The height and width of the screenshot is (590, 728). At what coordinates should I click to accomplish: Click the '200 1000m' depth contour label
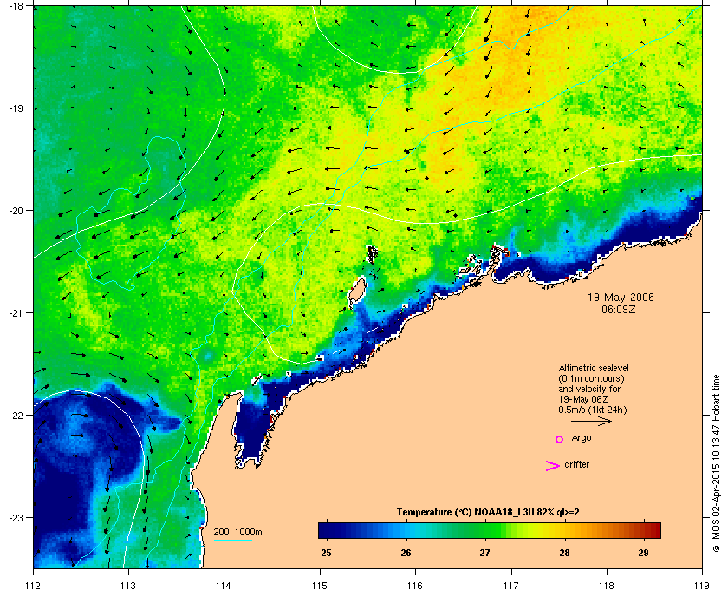237,532
